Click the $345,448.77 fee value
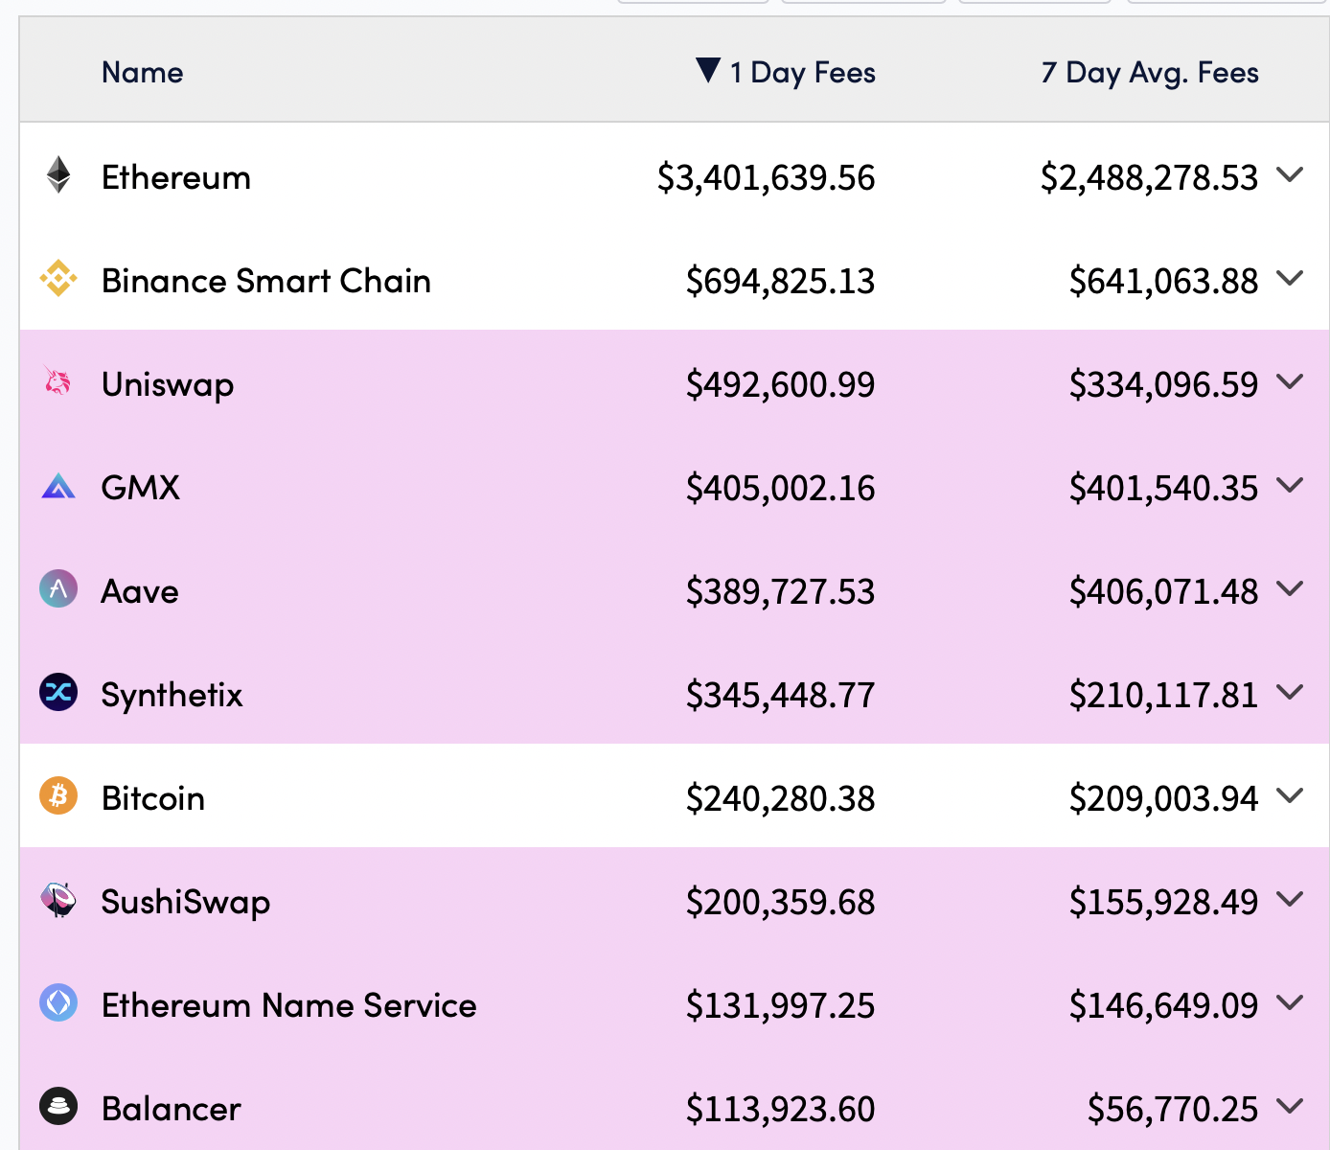 (781, 696)
